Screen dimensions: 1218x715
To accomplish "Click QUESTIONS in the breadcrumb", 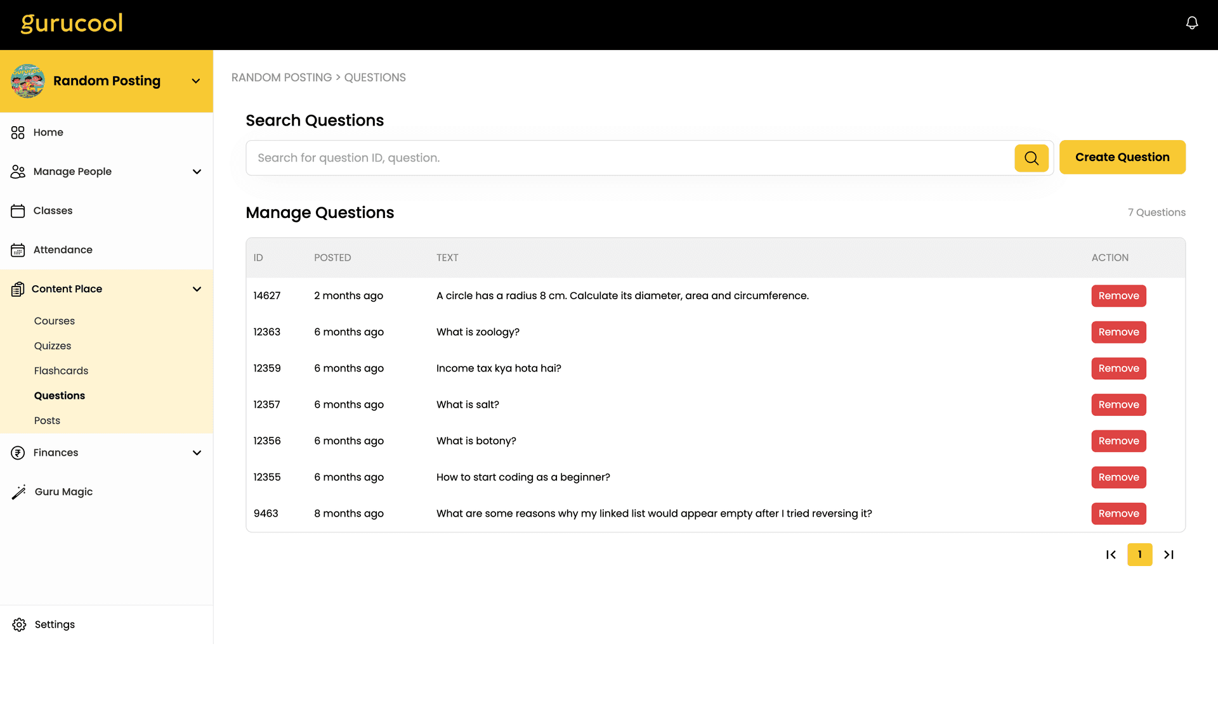I will coord(375,77).
